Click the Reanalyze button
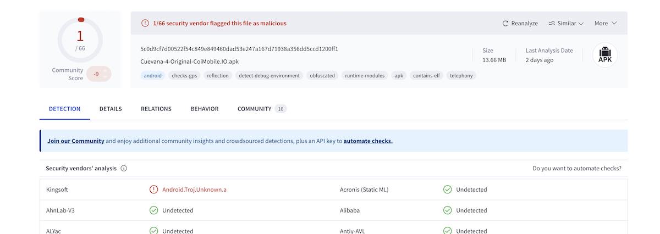 [520, 24]
